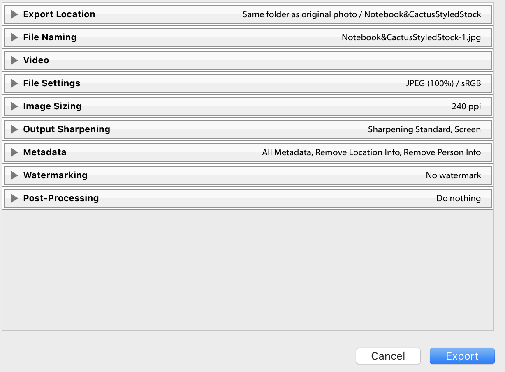The image size is (505, 372).
Task: Click the 'Notebook&CactusStyledStock-1.jpg' filename text
Action: coord(411,37)
